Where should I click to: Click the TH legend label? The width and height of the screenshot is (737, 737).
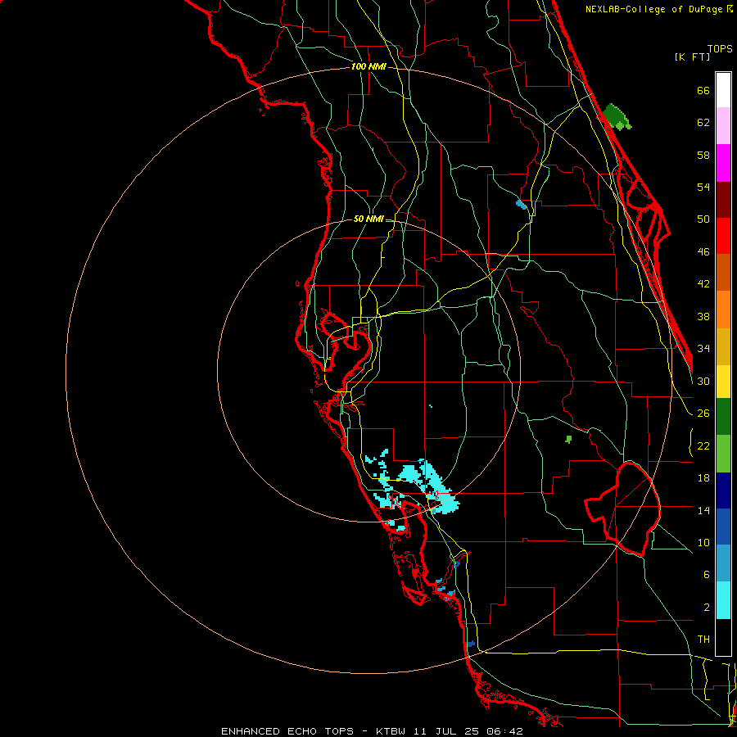[703, 640]
